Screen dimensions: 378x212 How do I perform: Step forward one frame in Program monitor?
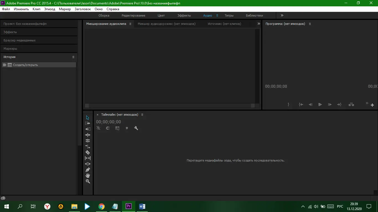[x=330, y=105]
